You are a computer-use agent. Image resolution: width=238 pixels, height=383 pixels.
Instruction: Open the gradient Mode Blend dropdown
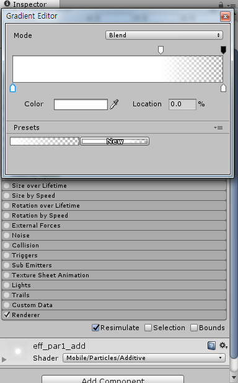tap(164, 35)
